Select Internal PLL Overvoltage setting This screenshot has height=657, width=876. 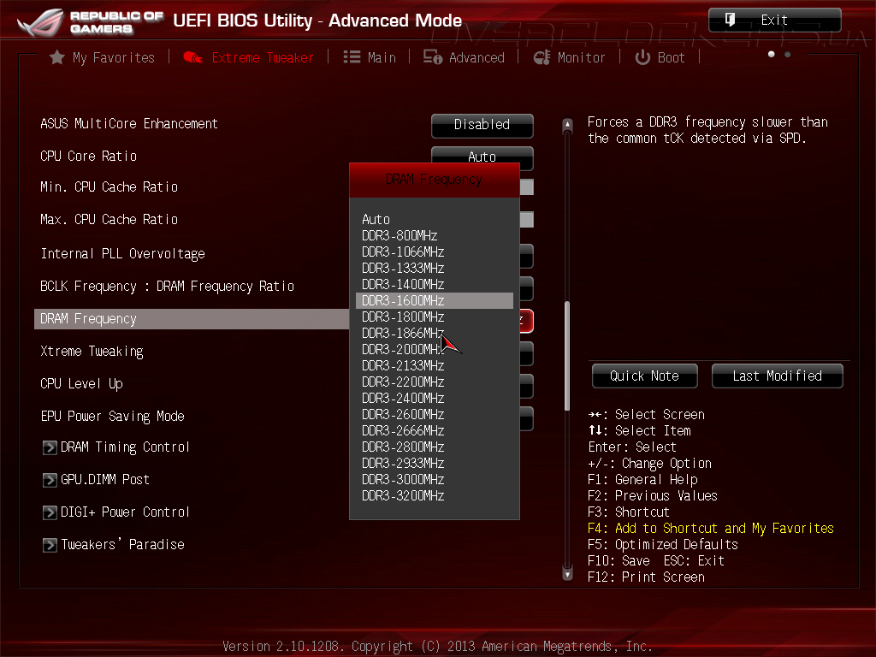122,254
